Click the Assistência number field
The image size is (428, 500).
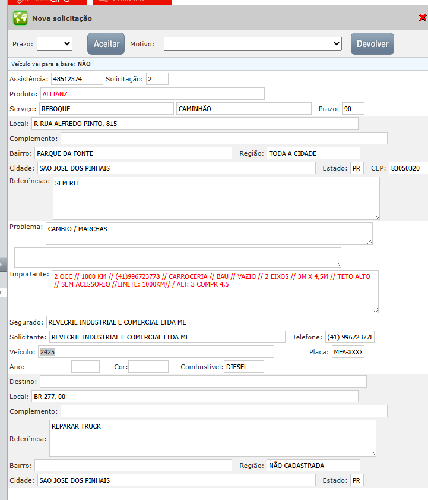click(77, 78)
